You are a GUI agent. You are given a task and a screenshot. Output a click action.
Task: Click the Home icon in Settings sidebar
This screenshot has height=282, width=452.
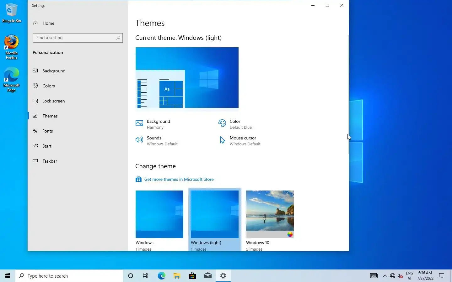click(x=35, y=23)
